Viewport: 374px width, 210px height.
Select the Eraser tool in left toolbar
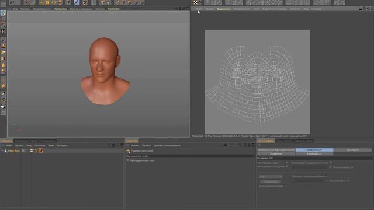point(3,52)
